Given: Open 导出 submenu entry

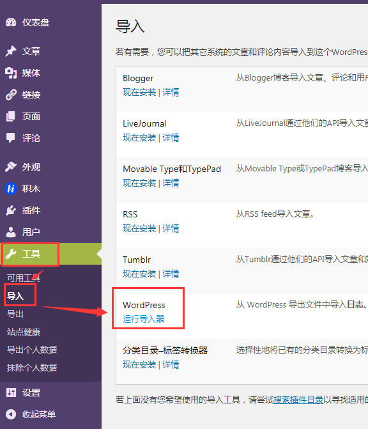Looking at the screenshot, I should (x=15, y=314).
